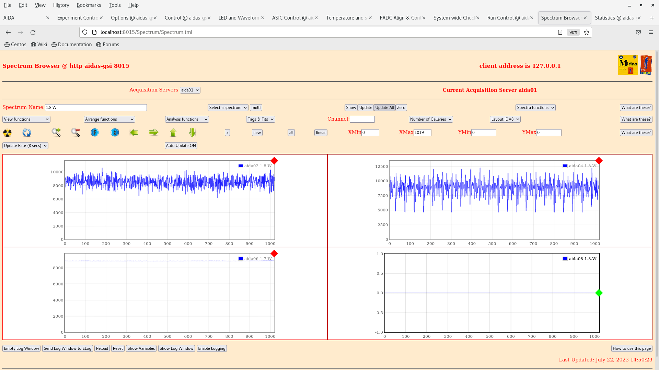Image resolution: width=659 pixels, height=370 pixels.
Task: Click the green down arrow icon
Action: [x=192, y=132]
